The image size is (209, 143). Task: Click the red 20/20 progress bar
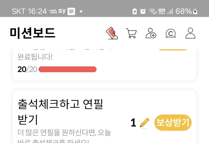tap(68, 69)
